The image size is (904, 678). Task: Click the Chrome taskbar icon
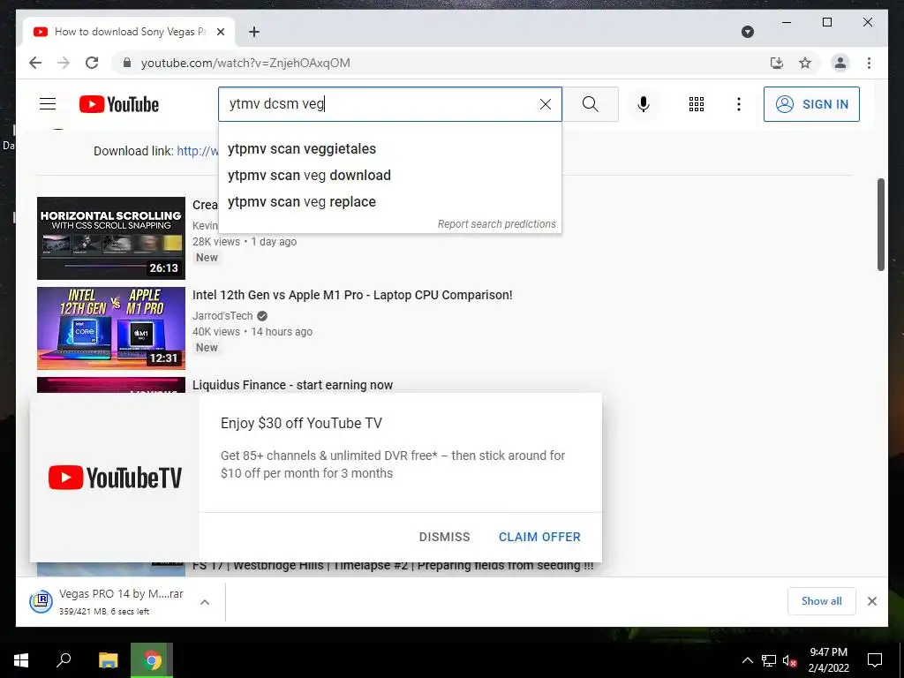[x=152, y=660]
